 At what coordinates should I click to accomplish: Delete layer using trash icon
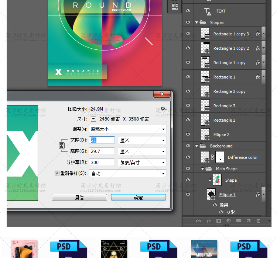click(x=258, y=221)
